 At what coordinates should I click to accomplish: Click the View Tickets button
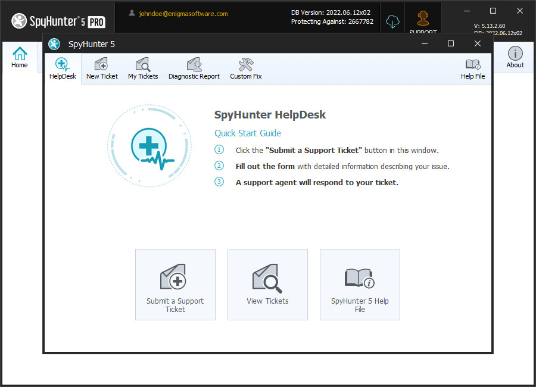point(267,285)
